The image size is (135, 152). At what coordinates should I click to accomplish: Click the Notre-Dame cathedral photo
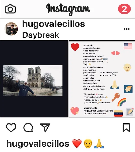[x=33, y=81]
